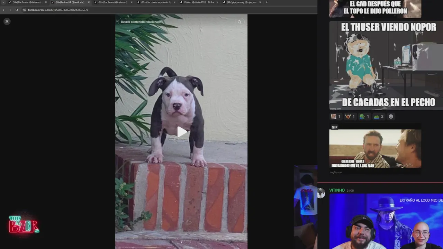443x249 pixels.
Task: Close the TikTok photo viewer with the X button
Action: point(7,21)
